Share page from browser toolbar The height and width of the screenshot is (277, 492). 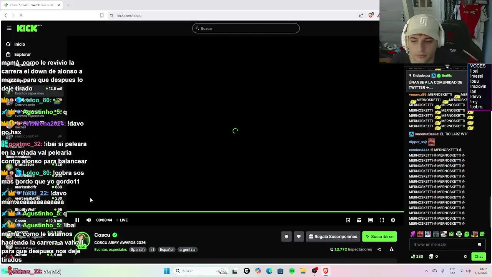pos(361,15)
